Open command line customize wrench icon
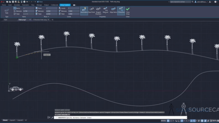 [x=52, y=118]
